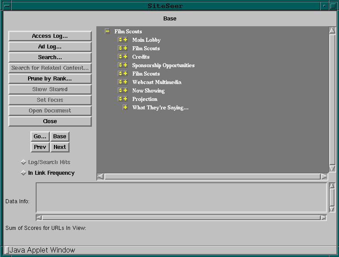Click the up-down arrows icon beside Main Lobby
Image resolution: width=339 pixels, height=257 pixels.
pyautogui.click(x=120, y=40)
